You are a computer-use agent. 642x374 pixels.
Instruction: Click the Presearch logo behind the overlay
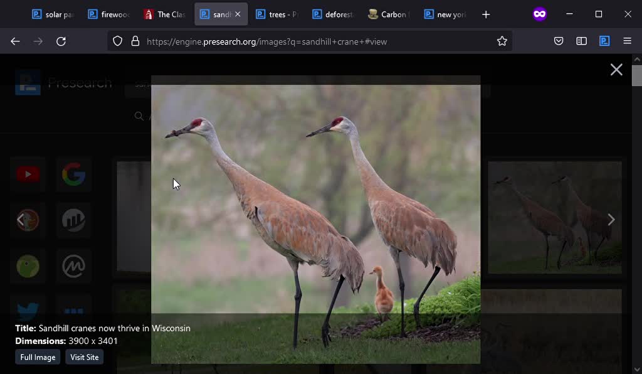click(28, 82)
